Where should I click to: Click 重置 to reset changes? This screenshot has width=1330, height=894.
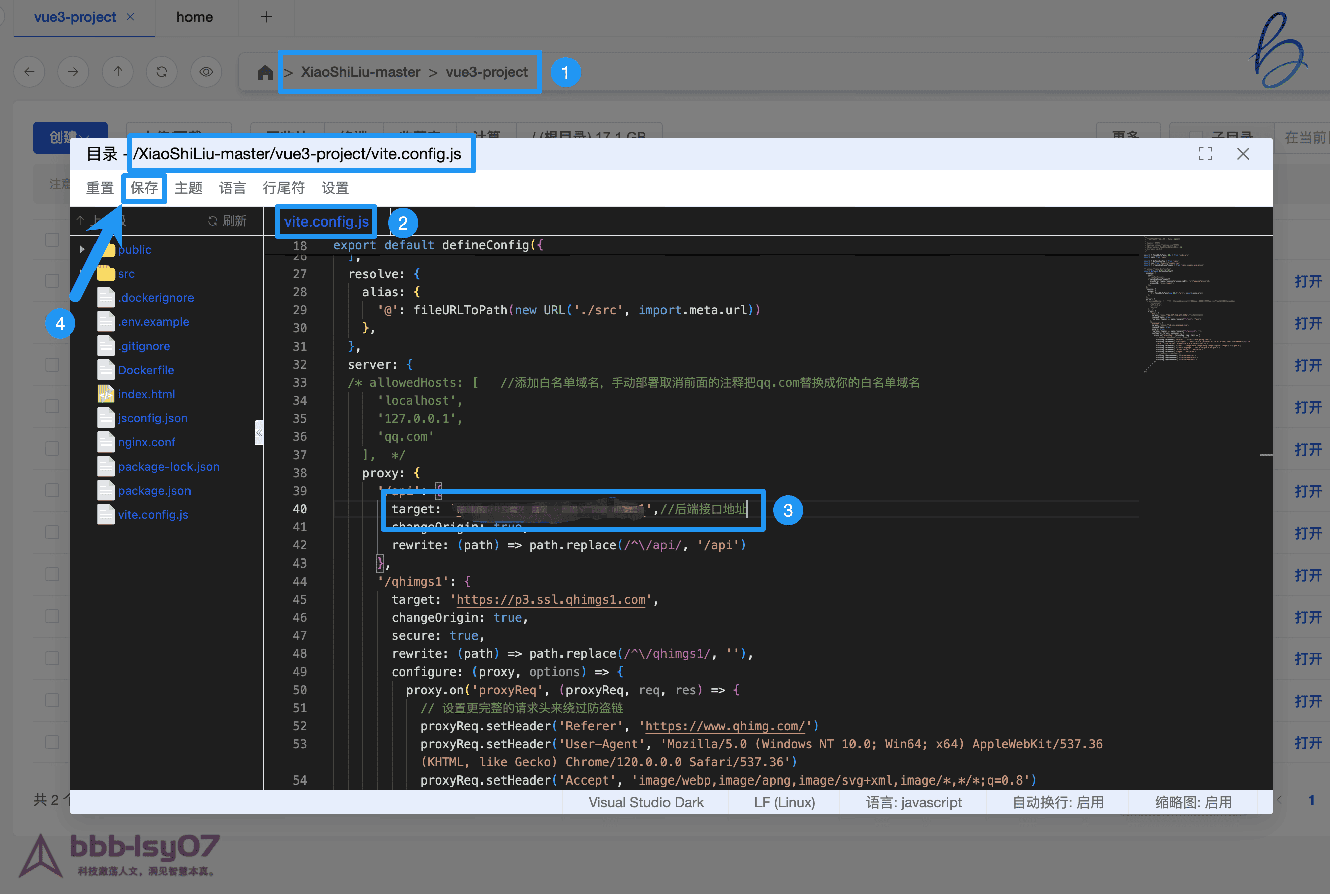100,188
